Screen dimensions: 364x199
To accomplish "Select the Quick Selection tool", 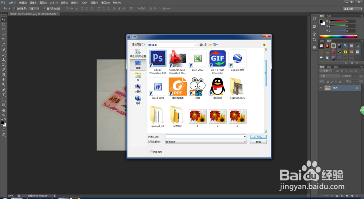I will pos(4,34).
